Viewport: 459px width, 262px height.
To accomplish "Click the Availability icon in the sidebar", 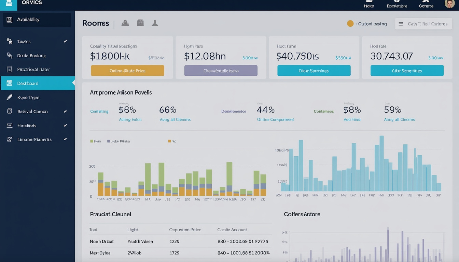I will click(10, 20).
